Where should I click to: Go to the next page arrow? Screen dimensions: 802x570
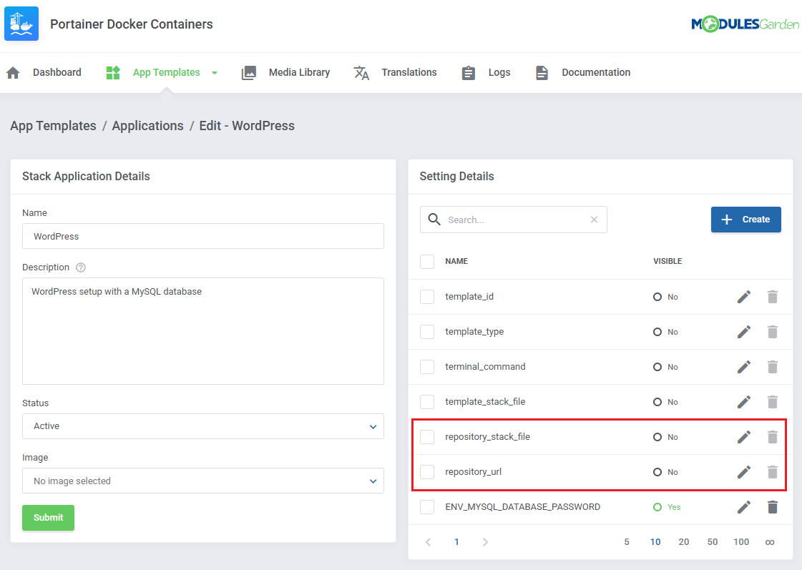[x=485, y=542]
